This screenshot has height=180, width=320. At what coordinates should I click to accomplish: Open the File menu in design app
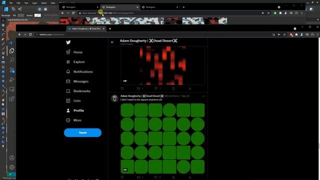11,3
